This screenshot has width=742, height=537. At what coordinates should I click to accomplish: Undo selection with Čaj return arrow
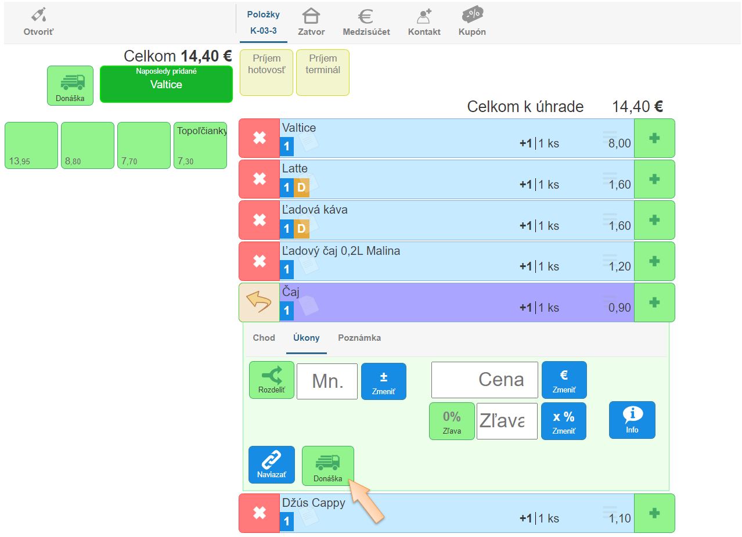coord(259,302)
